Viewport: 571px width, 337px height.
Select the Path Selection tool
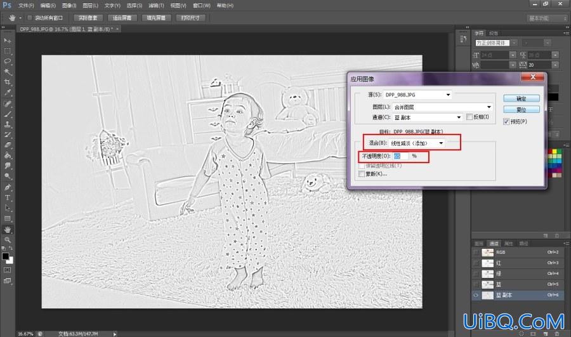7,208
